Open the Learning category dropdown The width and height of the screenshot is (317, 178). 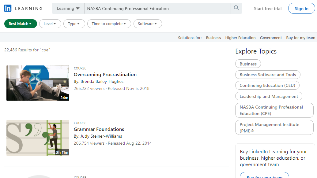pyautogui.click(x=68, y=8)
